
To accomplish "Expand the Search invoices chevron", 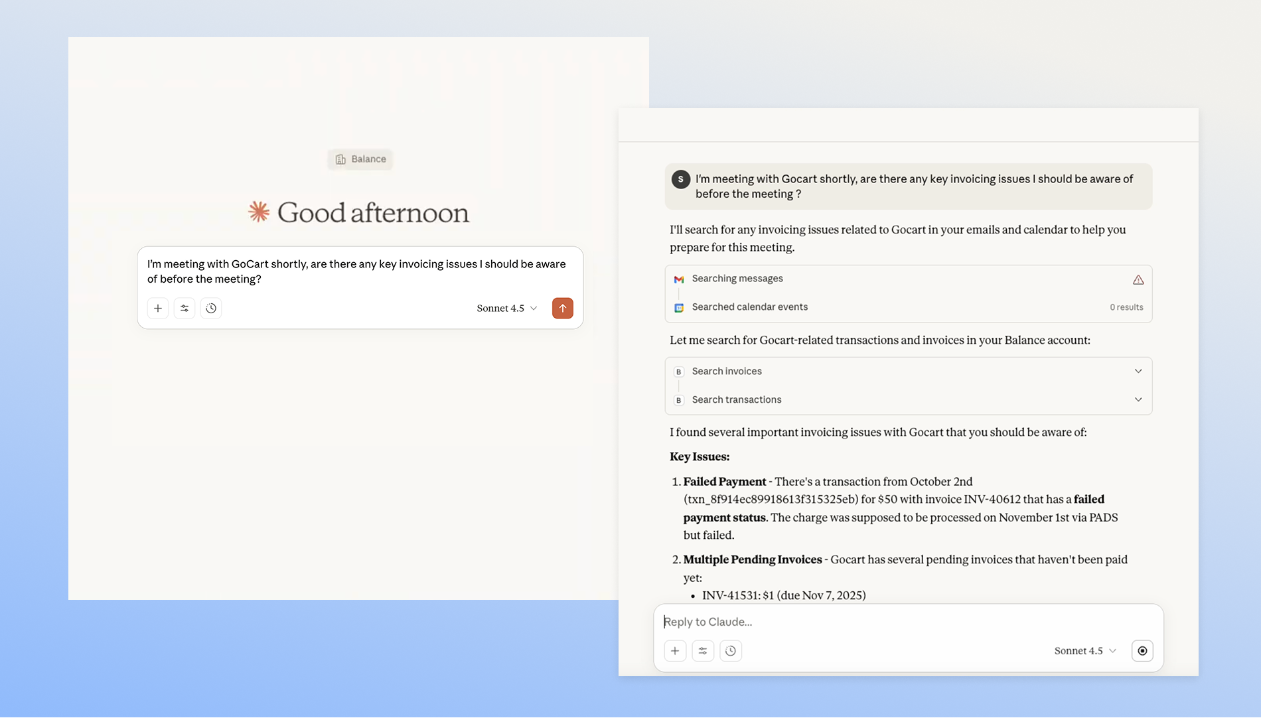I will [x=1138, y=371].
